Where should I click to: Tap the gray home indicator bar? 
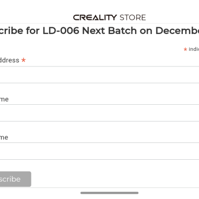109,193
